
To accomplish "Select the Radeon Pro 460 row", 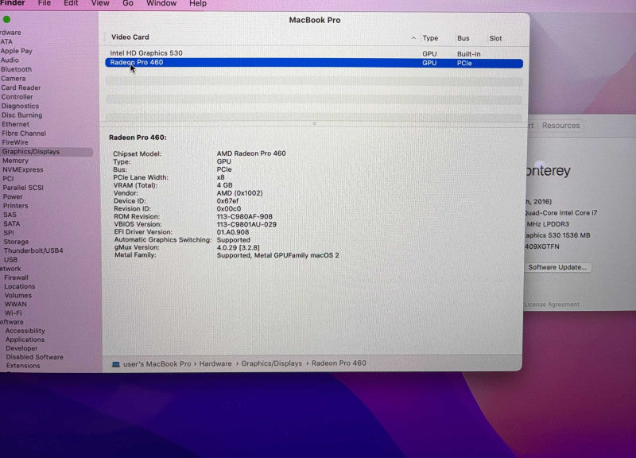I will [314, 63].
